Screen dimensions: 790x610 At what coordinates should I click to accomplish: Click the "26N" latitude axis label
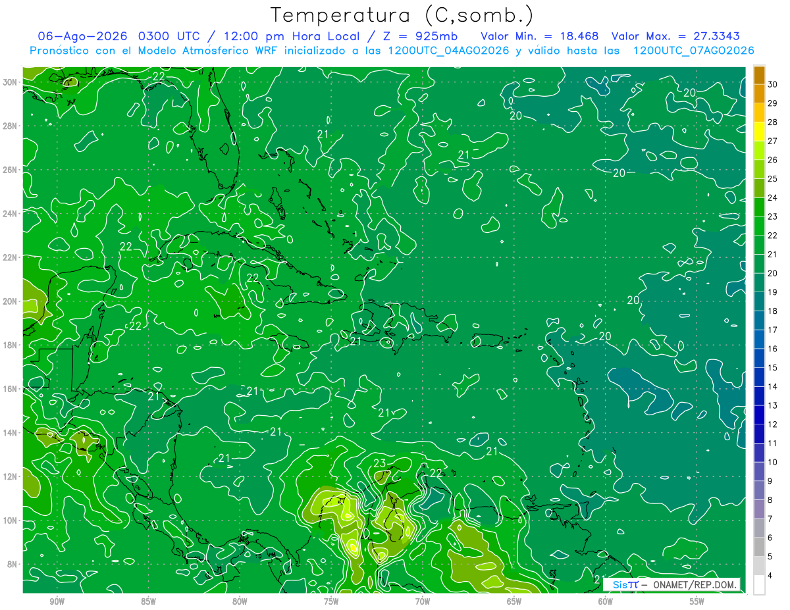(9, 170)
